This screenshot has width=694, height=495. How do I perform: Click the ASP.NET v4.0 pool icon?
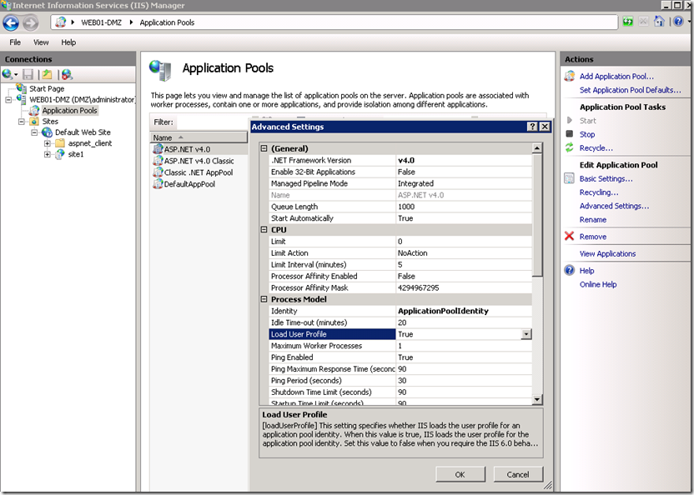pos(158,149)
